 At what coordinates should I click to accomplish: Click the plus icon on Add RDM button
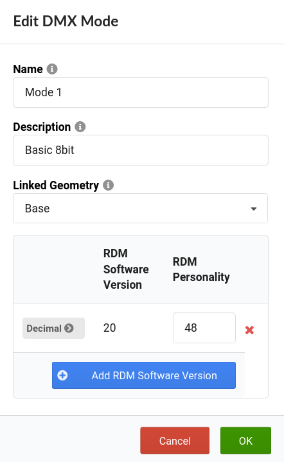tap(62, 375)
